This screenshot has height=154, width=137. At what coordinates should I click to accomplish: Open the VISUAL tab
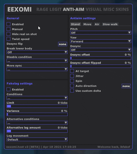94,9
